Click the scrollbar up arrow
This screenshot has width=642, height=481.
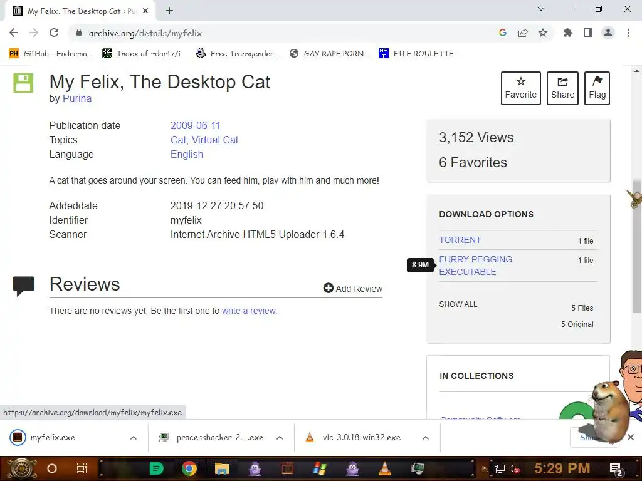coord(636,71)
